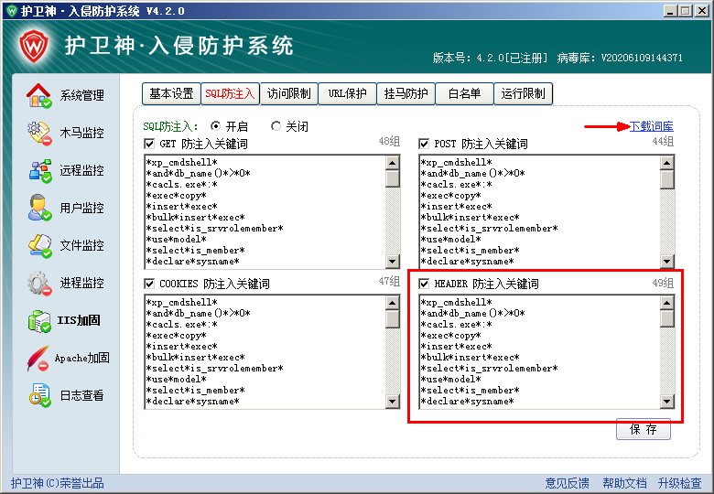
Task: Toggle COOKIES 防注入关键词 checkbox
Action: coord(150,284)
